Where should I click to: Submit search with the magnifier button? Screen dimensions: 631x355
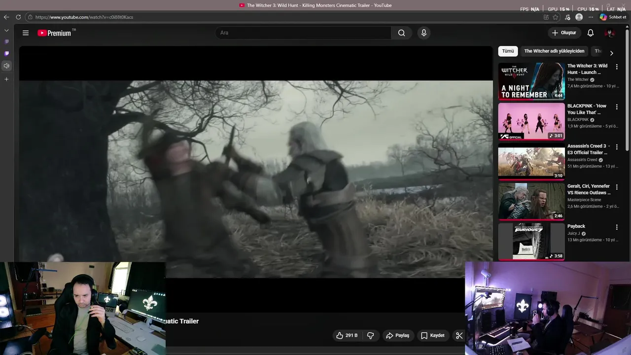pyautogui.click(x=401, y=33)
